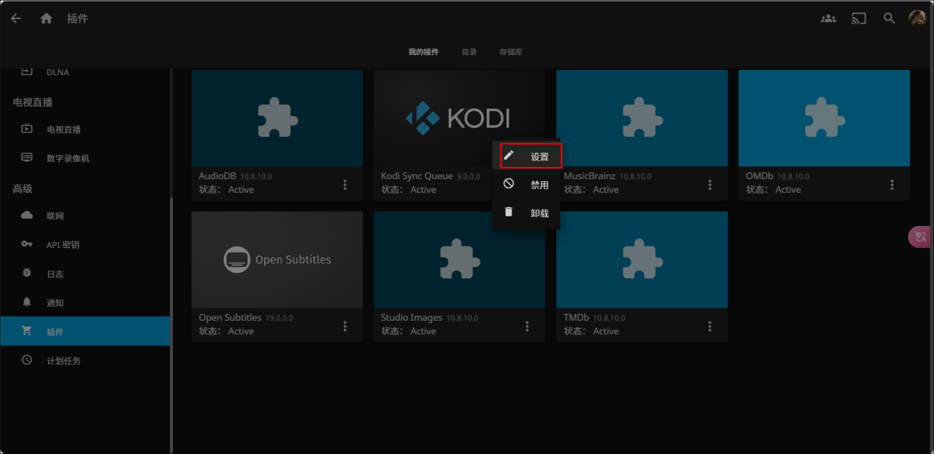934x454 pixels.
Task: Open AudioDB plugin's three-dot menu
Action: tap(344, 185)
